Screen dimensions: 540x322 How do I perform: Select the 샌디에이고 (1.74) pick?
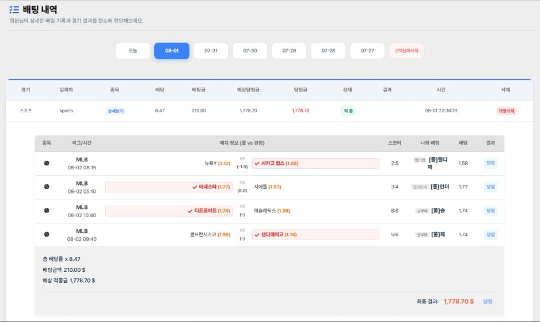pyautogui.click(x=315, y=234)
